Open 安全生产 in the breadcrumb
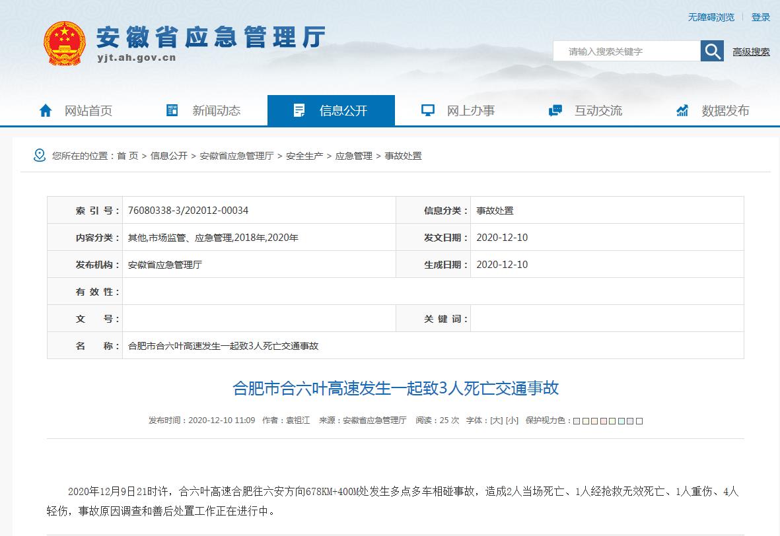Image resolution: width=780 pixels, height=536 pixels. pyautogui.click(x=304, y=156)
